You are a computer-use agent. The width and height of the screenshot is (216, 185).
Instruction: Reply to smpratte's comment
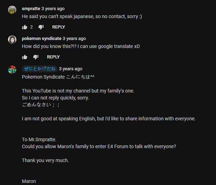(x=59, y=27)
